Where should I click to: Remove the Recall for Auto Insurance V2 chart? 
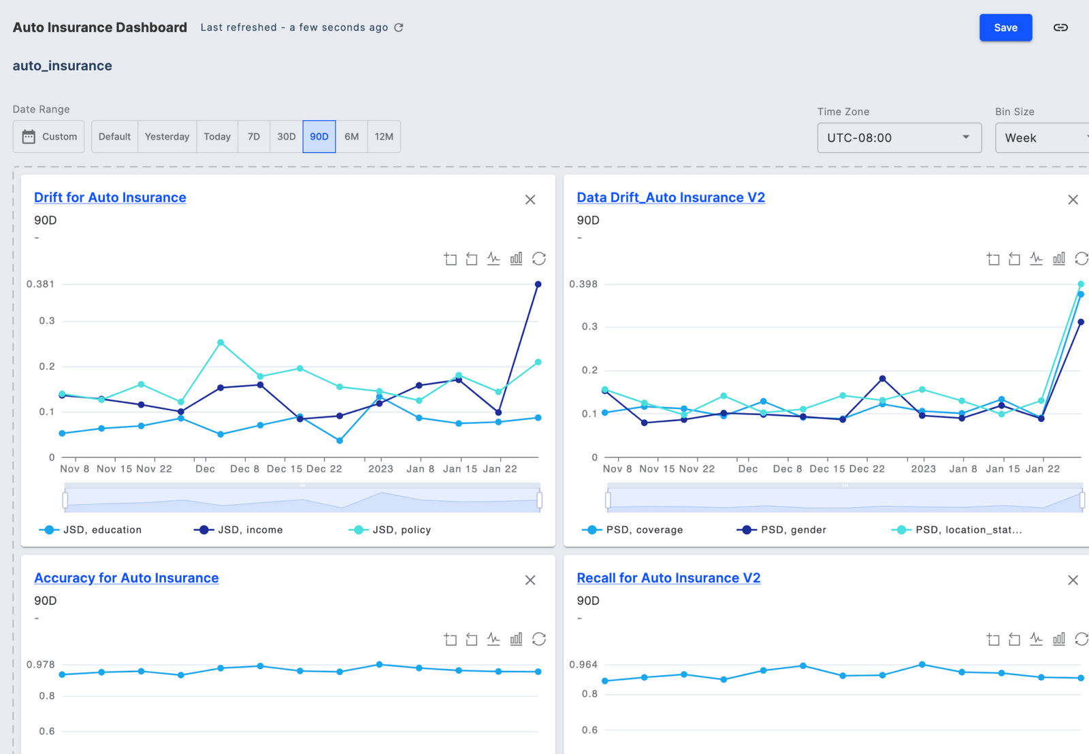(1073, 580)
